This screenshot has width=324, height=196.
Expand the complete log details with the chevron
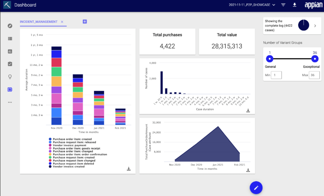coord(315,25)
